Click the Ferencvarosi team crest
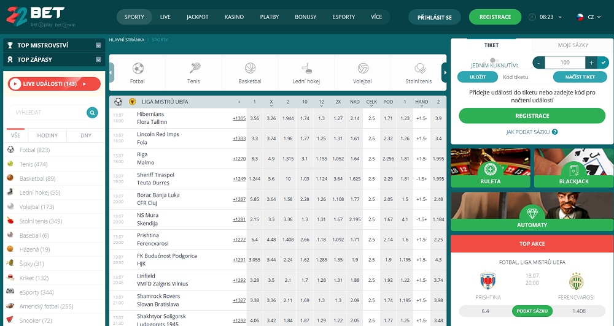Viewport: 614px width, 326px height. [x=577, y=281]
